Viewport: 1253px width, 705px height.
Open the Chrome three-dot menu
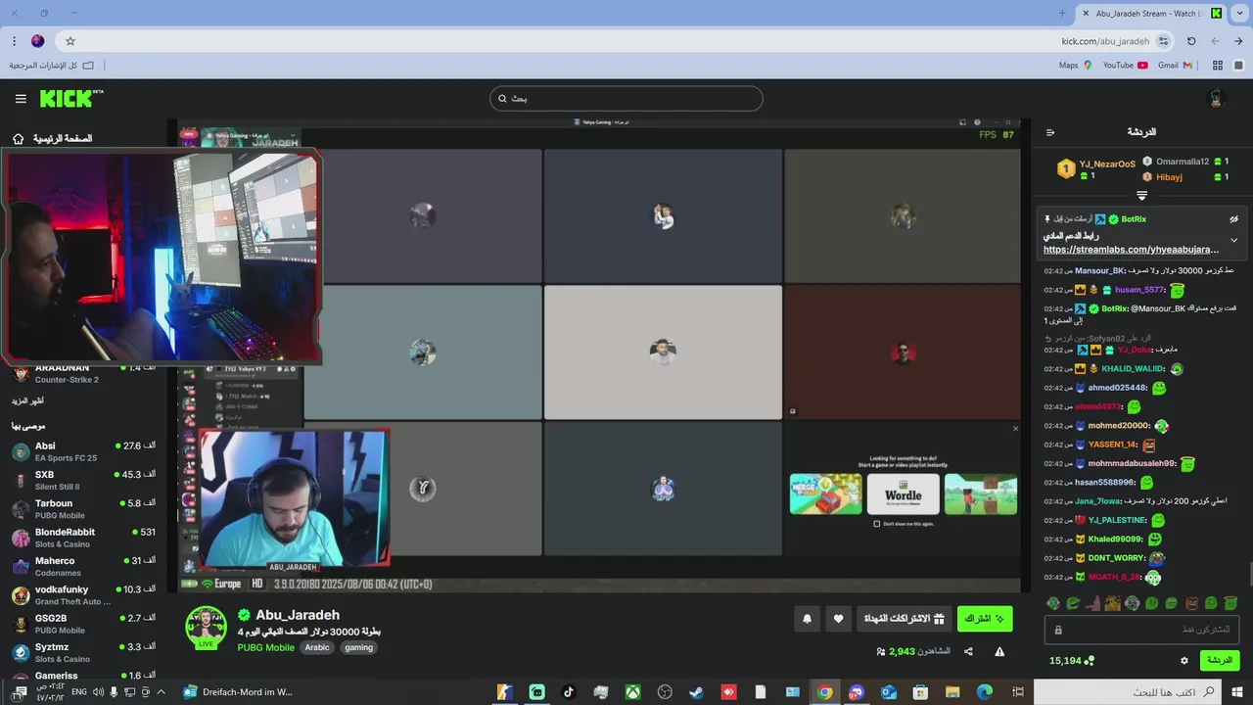14,41
